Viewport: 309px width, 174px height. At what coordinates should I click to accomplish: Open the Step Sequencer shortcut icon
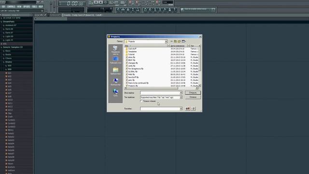pos(123,10)
